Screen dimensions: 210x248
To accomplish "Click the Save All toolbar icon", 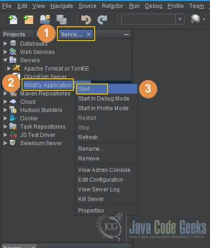I will (x=62, y=20).
